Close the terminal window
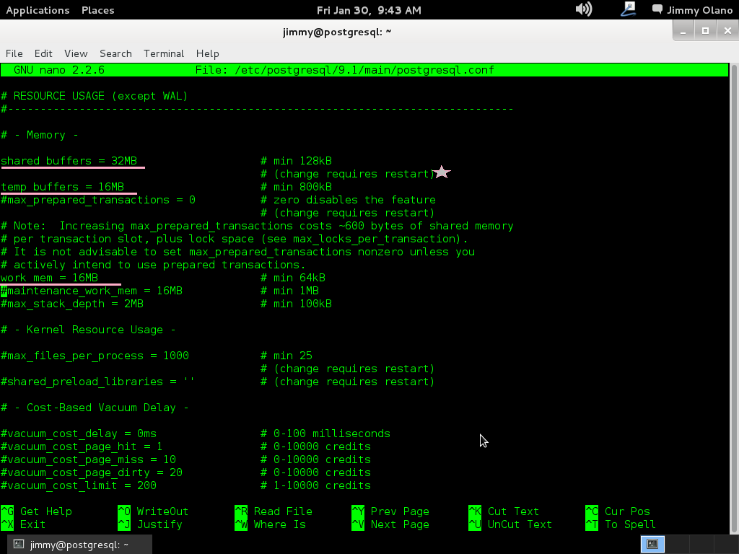 [725, 30]
